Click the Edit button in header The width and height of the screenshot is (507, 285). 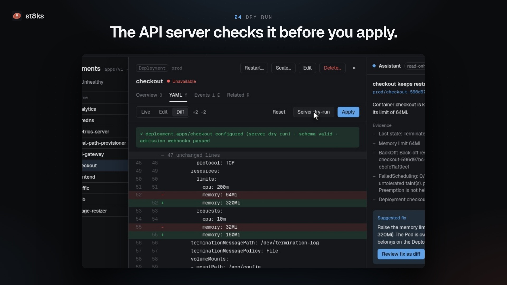pos(307,68)
